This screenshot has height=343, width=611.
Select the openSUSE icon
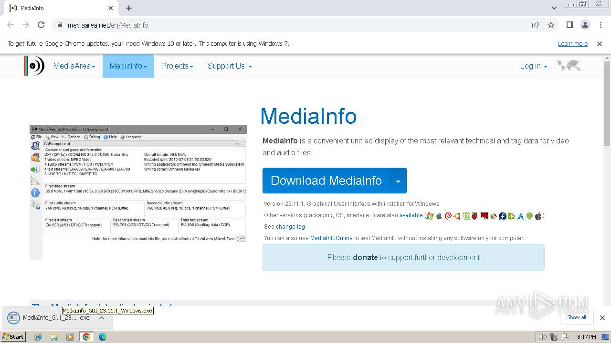pos(511,216)
